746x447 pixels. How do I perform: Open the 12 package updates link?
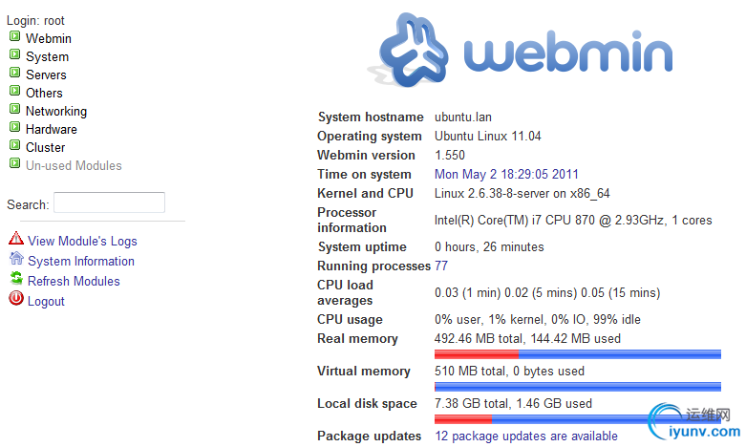pos(525,436)
